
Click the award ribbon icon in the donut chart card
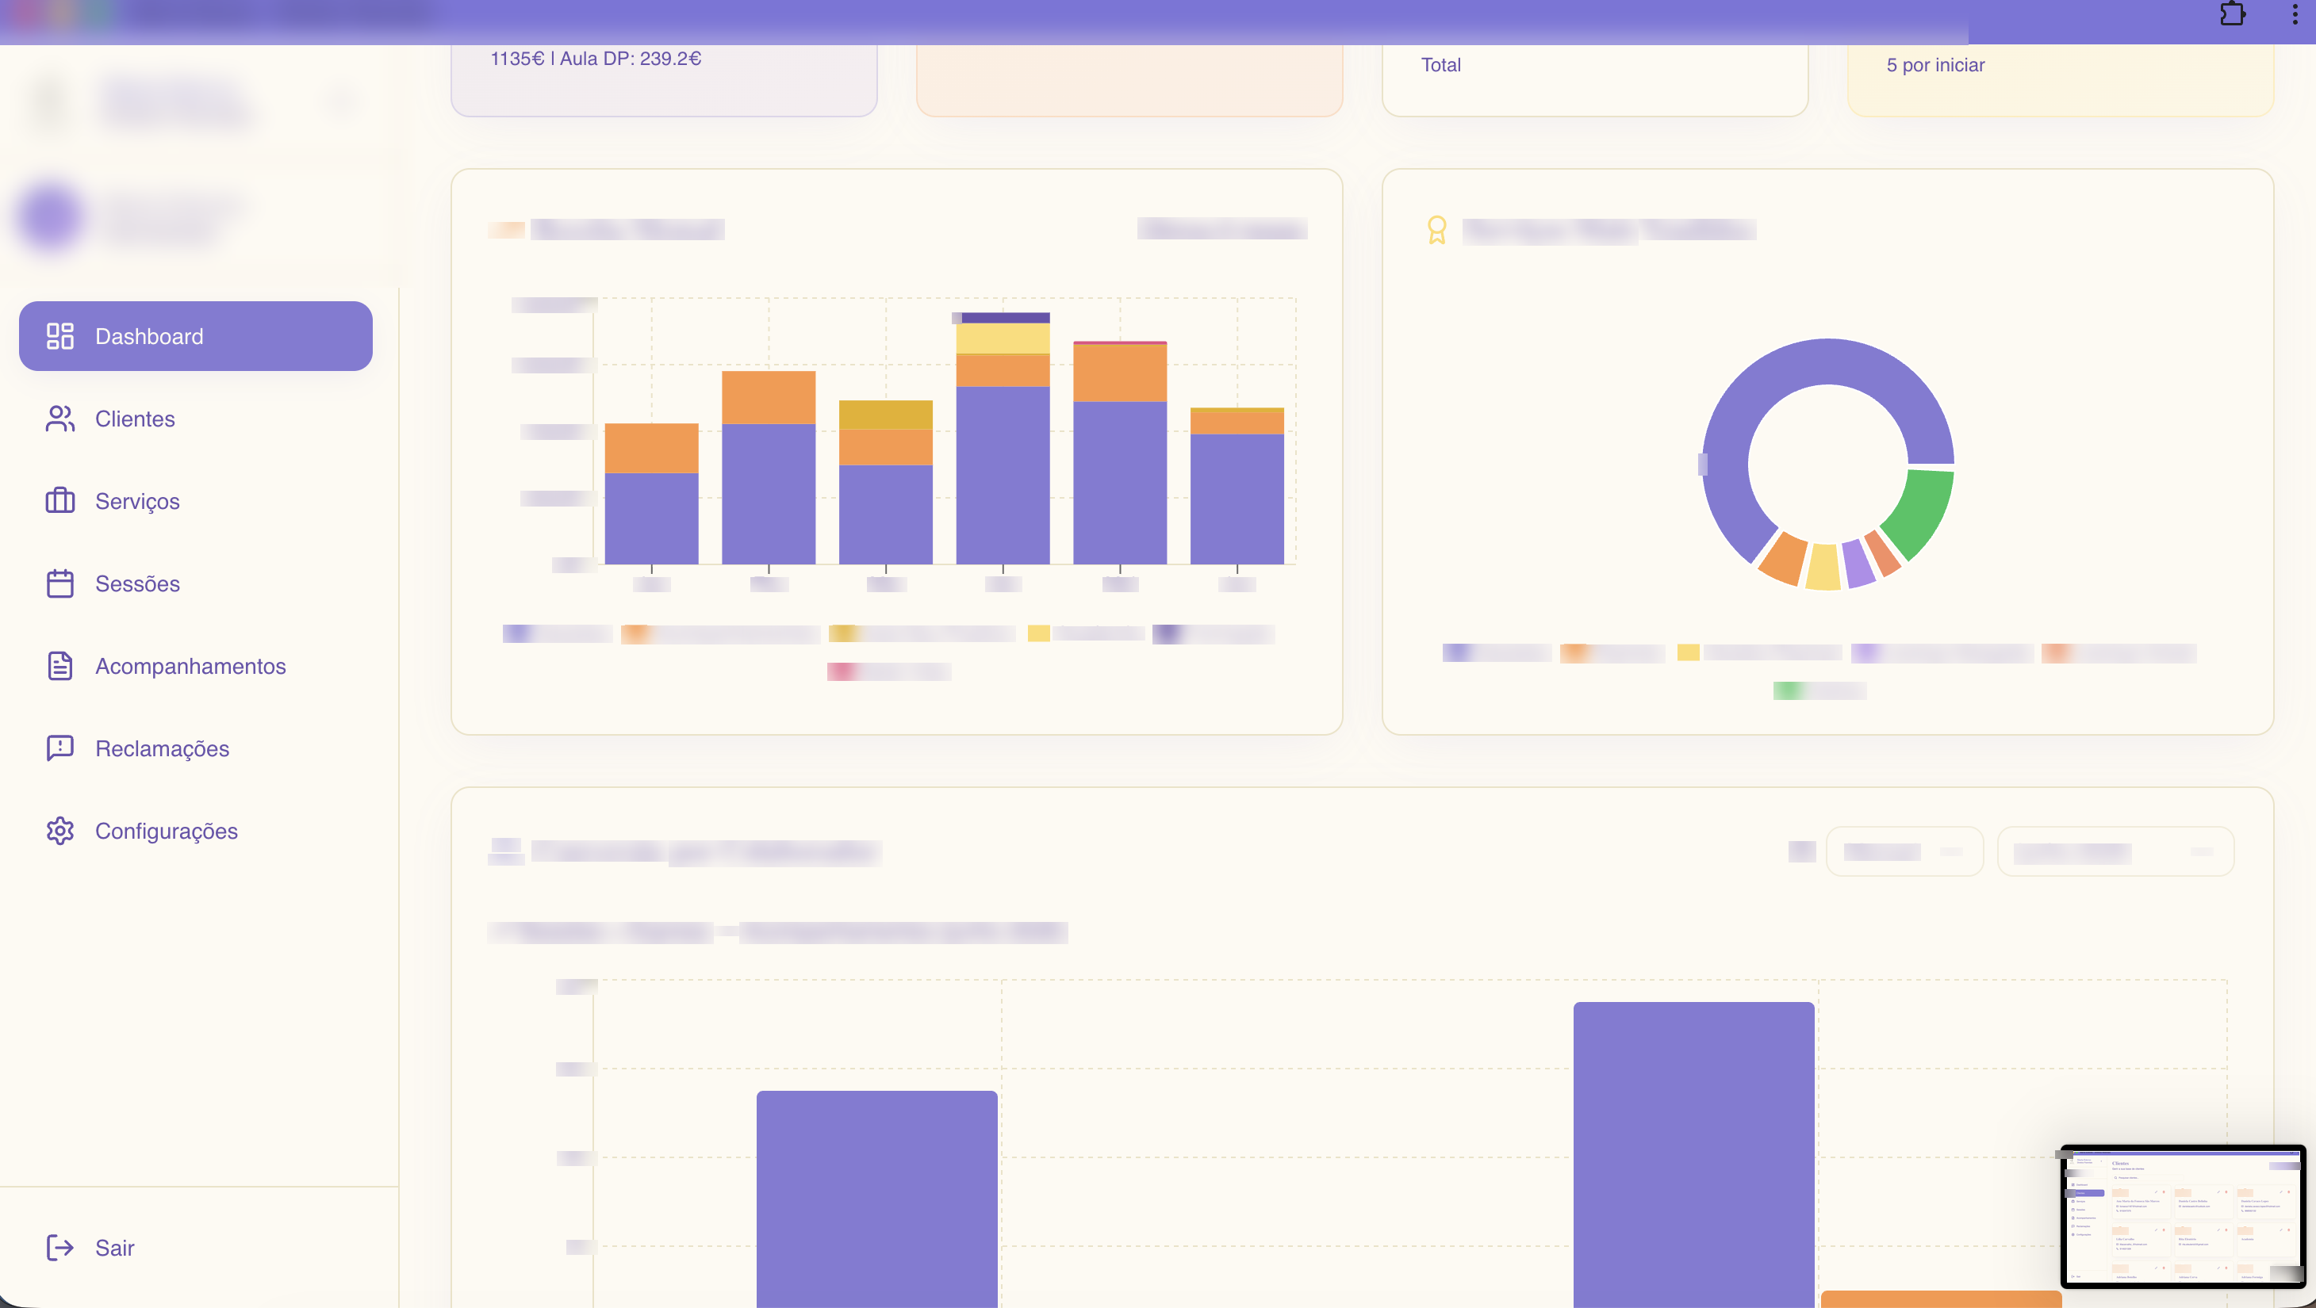pyautogui.click(x=1436, y=230)
